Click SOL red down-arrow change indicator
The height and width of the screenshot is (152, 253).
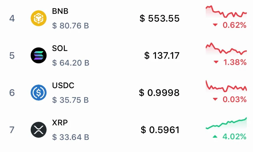point(216,62)
